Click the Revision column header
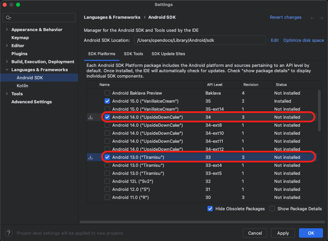 257,85
